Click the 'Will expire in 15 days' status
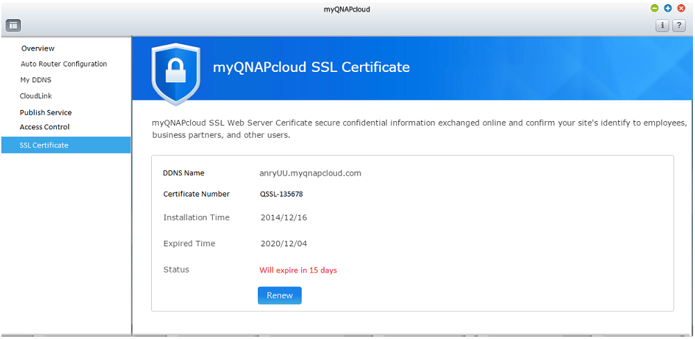 click(x=298, y=270)
